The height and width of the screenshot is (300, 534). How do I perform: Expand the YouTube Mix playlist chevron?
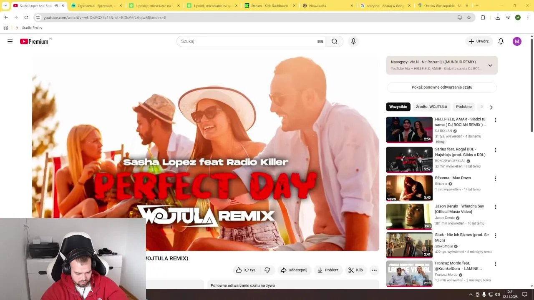tap(490, 65)
